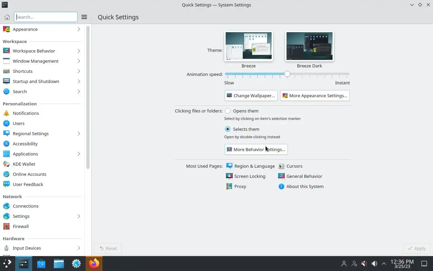Open the Firewall settings page
This screenshot has width=433, height=271.
(x=42, y=226)
